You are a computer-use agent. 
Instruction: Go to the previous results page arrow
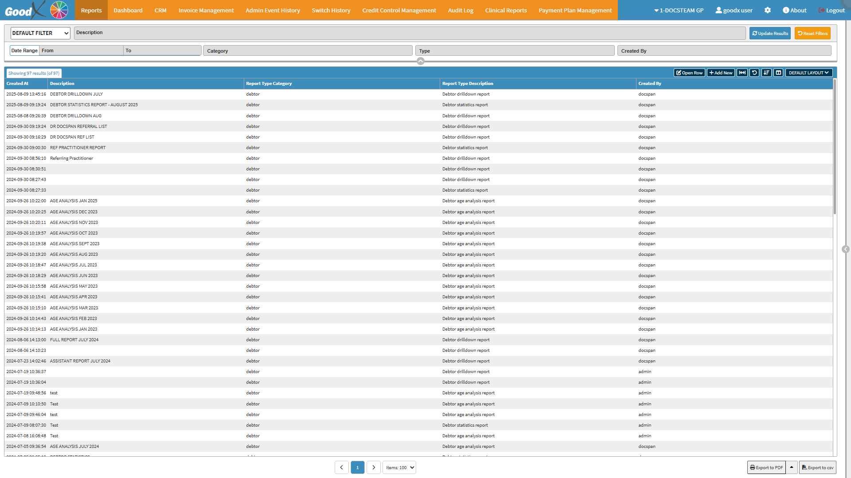(341, 467)
